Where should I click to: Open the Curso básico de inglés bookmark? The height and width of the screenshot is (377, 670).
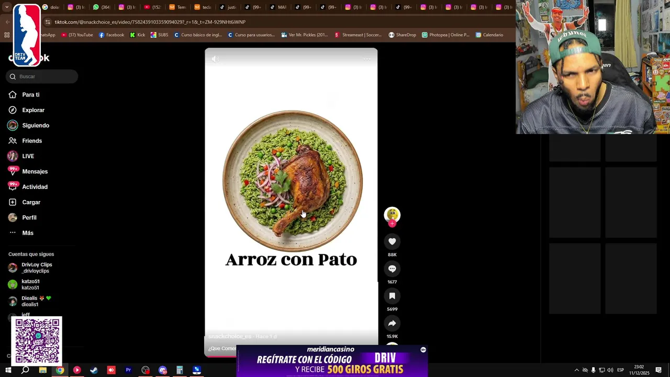coord(198,35)
